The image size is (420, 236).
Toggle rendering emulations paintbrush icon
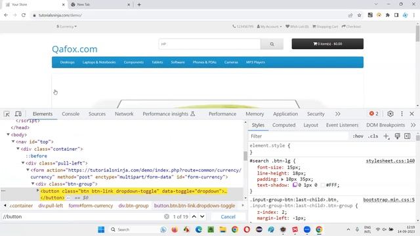(x=397, y=136)
